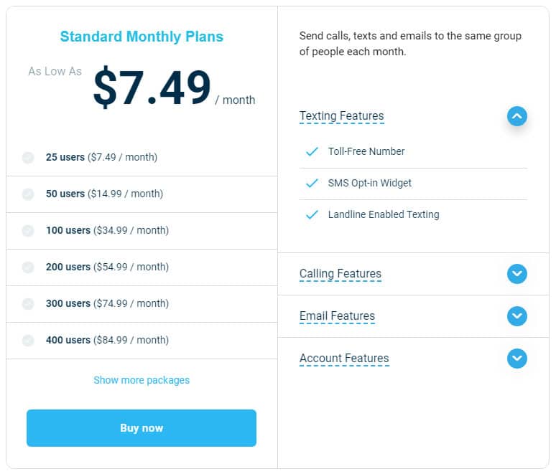Expand the Email Features section heading
Viewport: 556px width, 474px height.
(337, 316)
